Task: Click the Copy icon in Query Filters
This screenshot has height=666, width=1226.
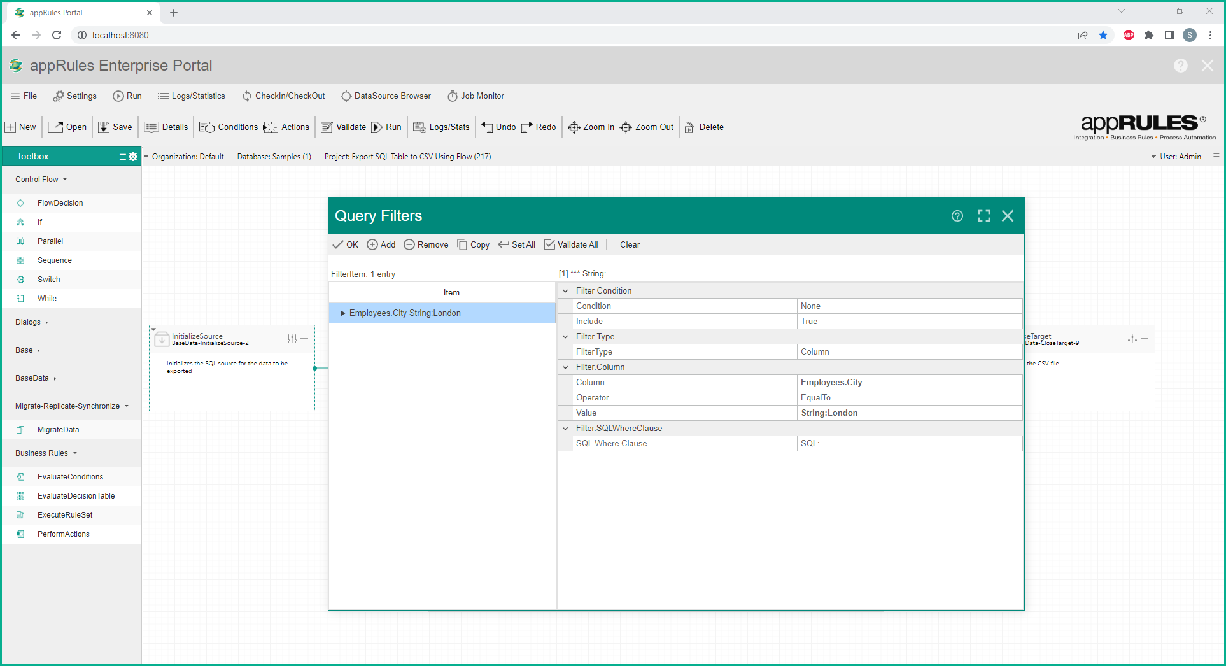Action: pos(463,245)
